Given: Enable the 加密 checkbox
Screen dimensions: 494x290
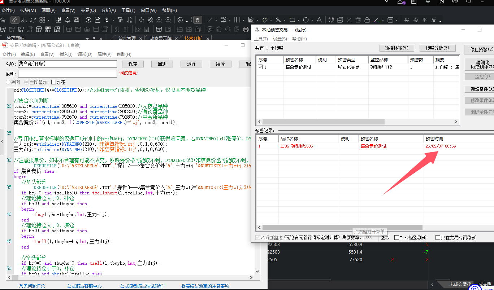Looking at the screenshot, I should pos(54,82).
